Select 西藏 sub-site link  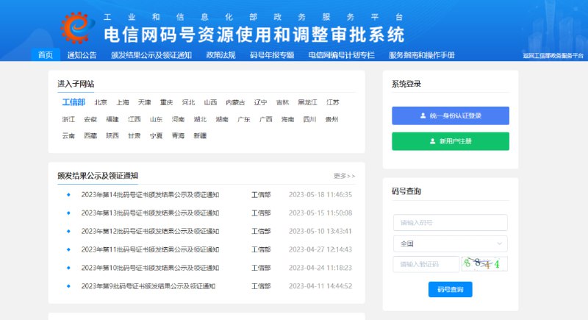[90, 135]
